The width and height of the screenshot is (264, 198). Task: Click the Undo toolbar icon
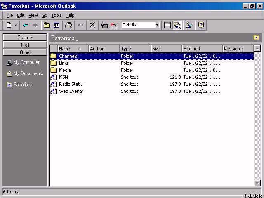tap(80, 25)
